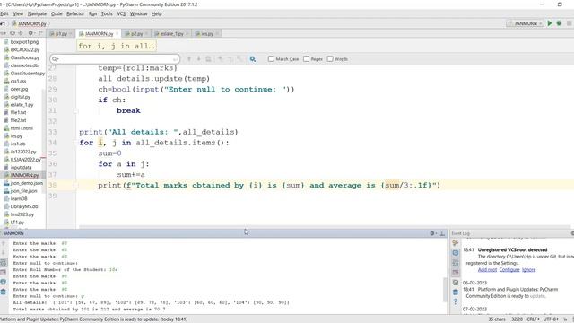Screen dimensions: 574x323
Task: Open the View menu
Action: pos(18,14)
